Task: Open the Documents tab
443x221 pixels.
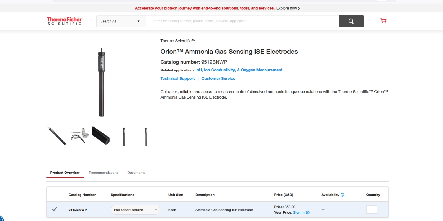Action: pos(136,173)
